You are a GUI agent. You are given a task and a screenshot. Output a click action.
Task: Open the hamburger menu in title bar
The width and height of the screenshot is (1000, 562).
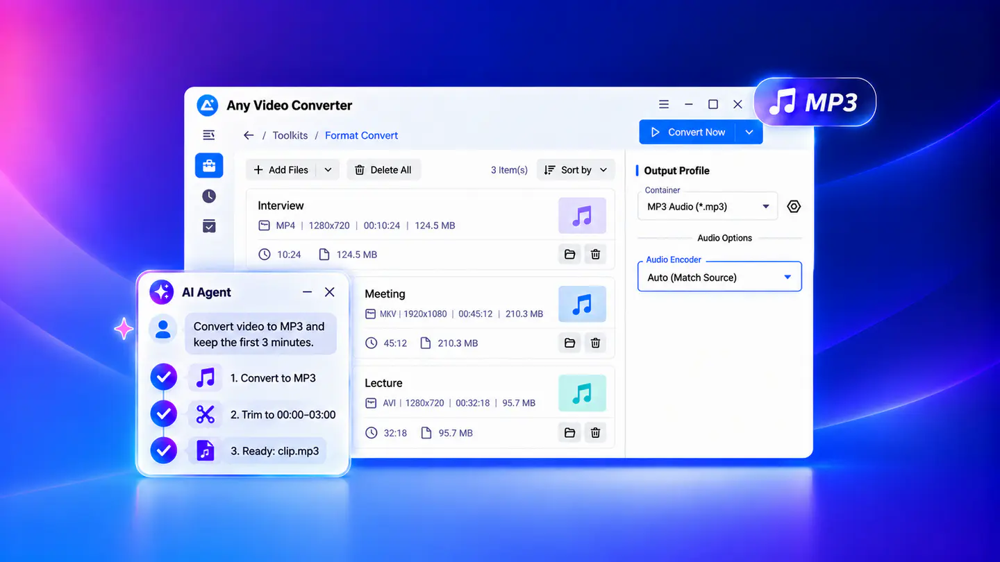[x=664, y=104]
